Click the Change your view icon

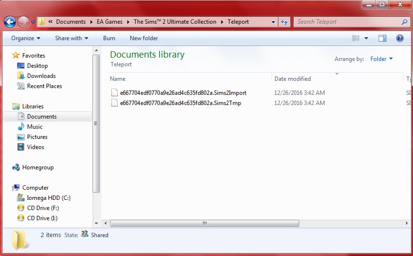[x=355, y=38]
